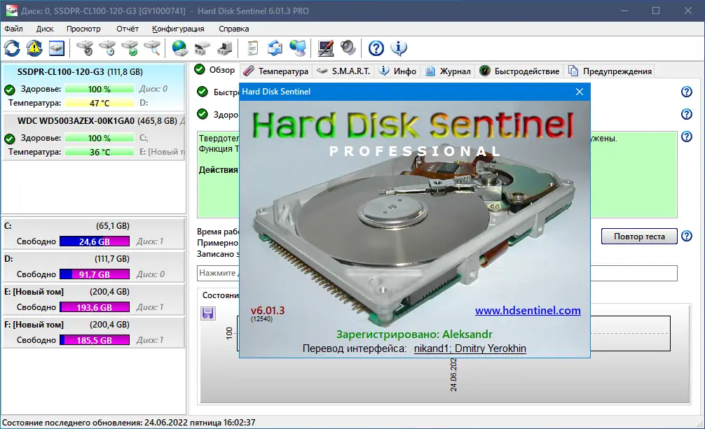Open the Просмотр menu
This screenshot has width=705, height=429.
coord(83,29)
